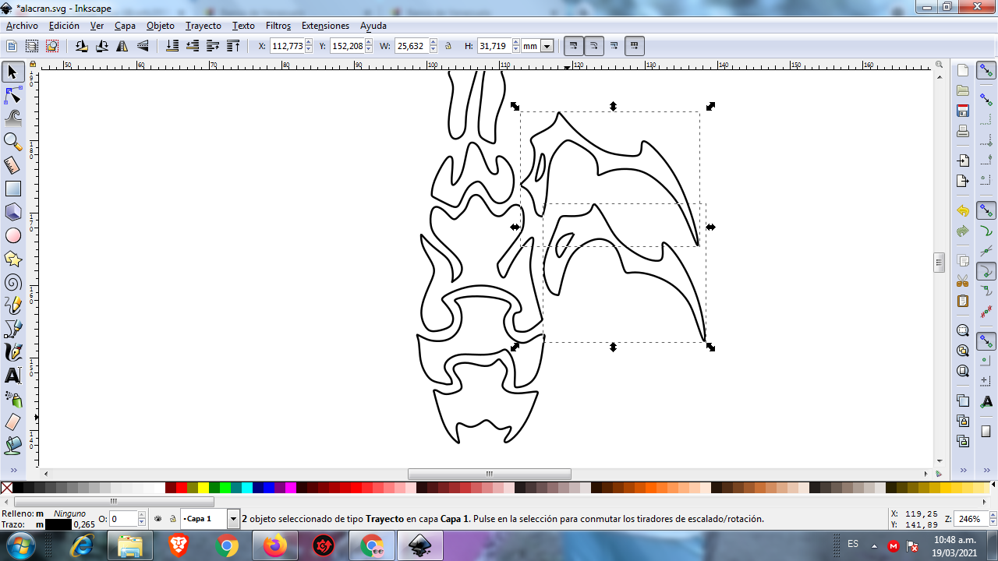
Task: Click the no-paint X swatch
Action: point(7,488)
